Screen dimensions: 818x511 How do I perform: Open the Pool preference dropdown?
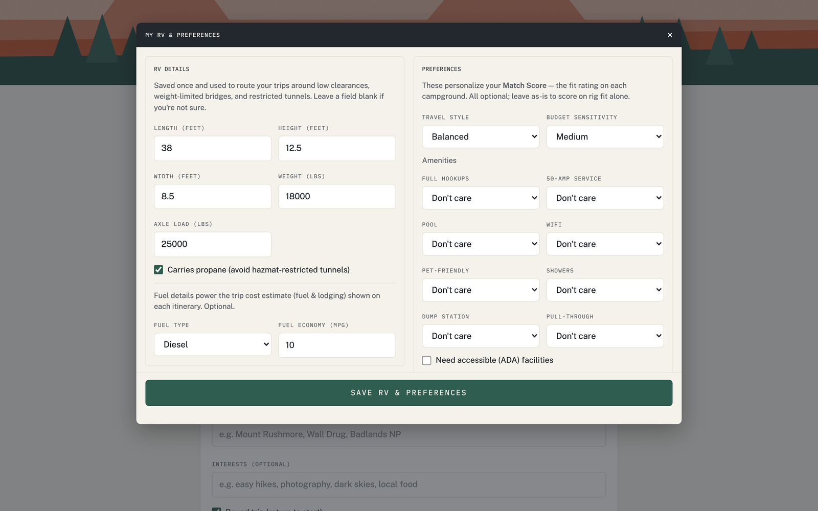481,244
